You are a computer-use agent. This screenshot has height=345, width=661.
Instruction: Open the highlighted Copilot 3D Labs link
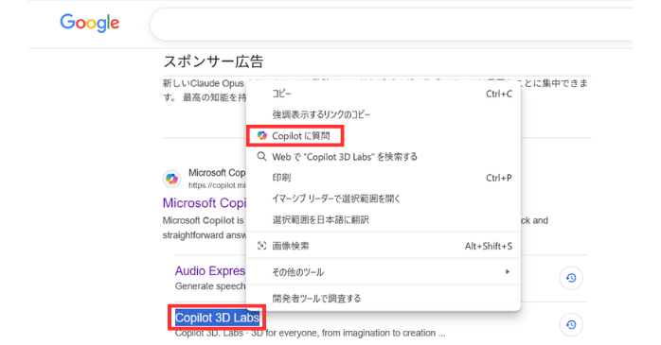217,318
